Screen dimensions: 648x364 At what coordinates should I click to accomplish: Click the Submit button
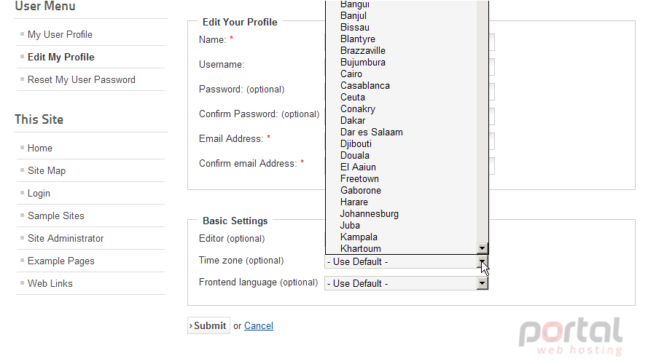click(208, 325)
